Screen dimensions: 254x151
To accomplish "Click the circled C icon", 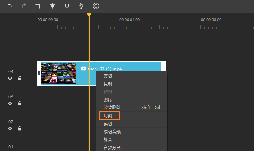I will pyautogui.click(x=96, y=6).
